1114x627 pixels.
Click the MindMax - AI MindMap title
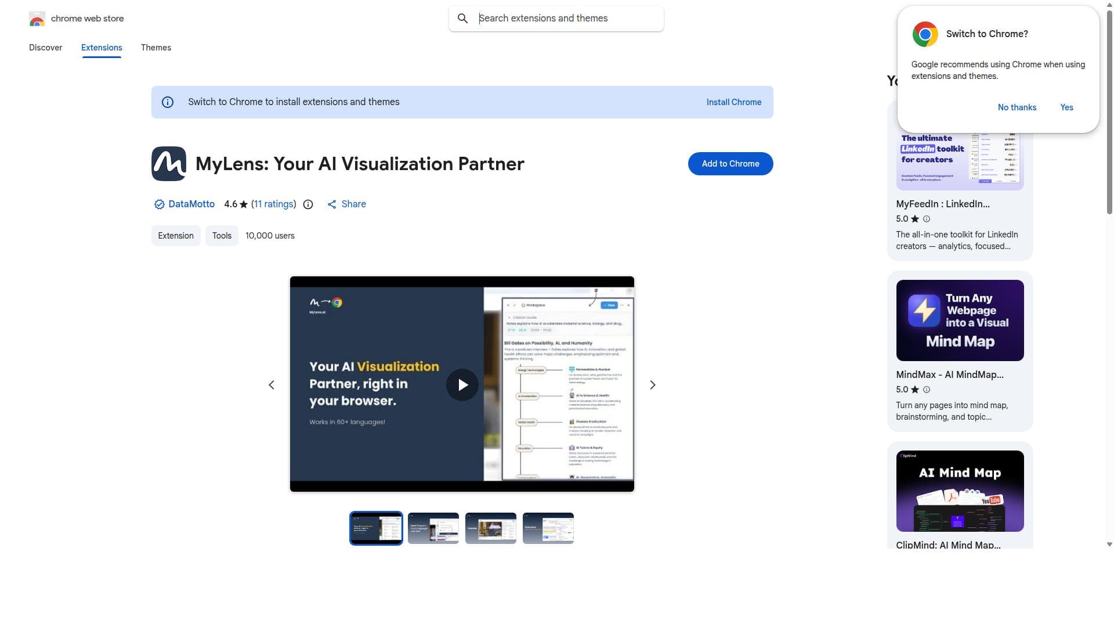pyautogui.click(x=950, y=374)
